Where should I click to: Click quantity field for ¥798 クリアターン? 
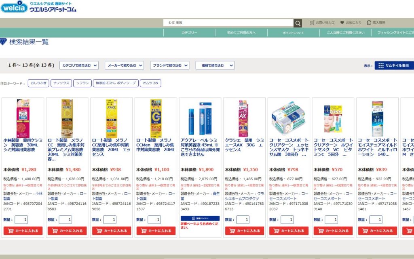pyautogui.click(x=287, y=219)
